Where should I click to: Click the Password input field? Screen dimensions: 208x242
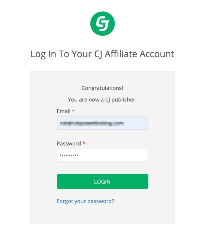(x=102, y=155)
